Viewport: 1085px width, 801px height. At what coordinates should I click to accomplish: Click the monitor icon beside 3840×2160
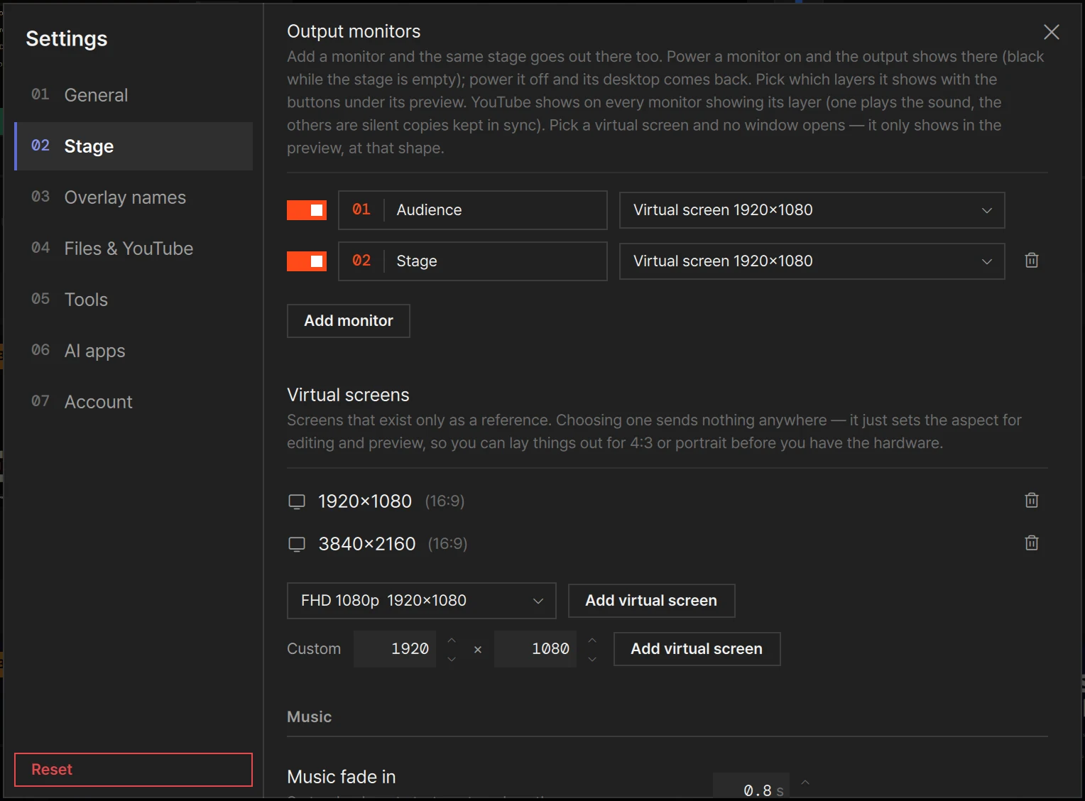click(x=297, y=545)
